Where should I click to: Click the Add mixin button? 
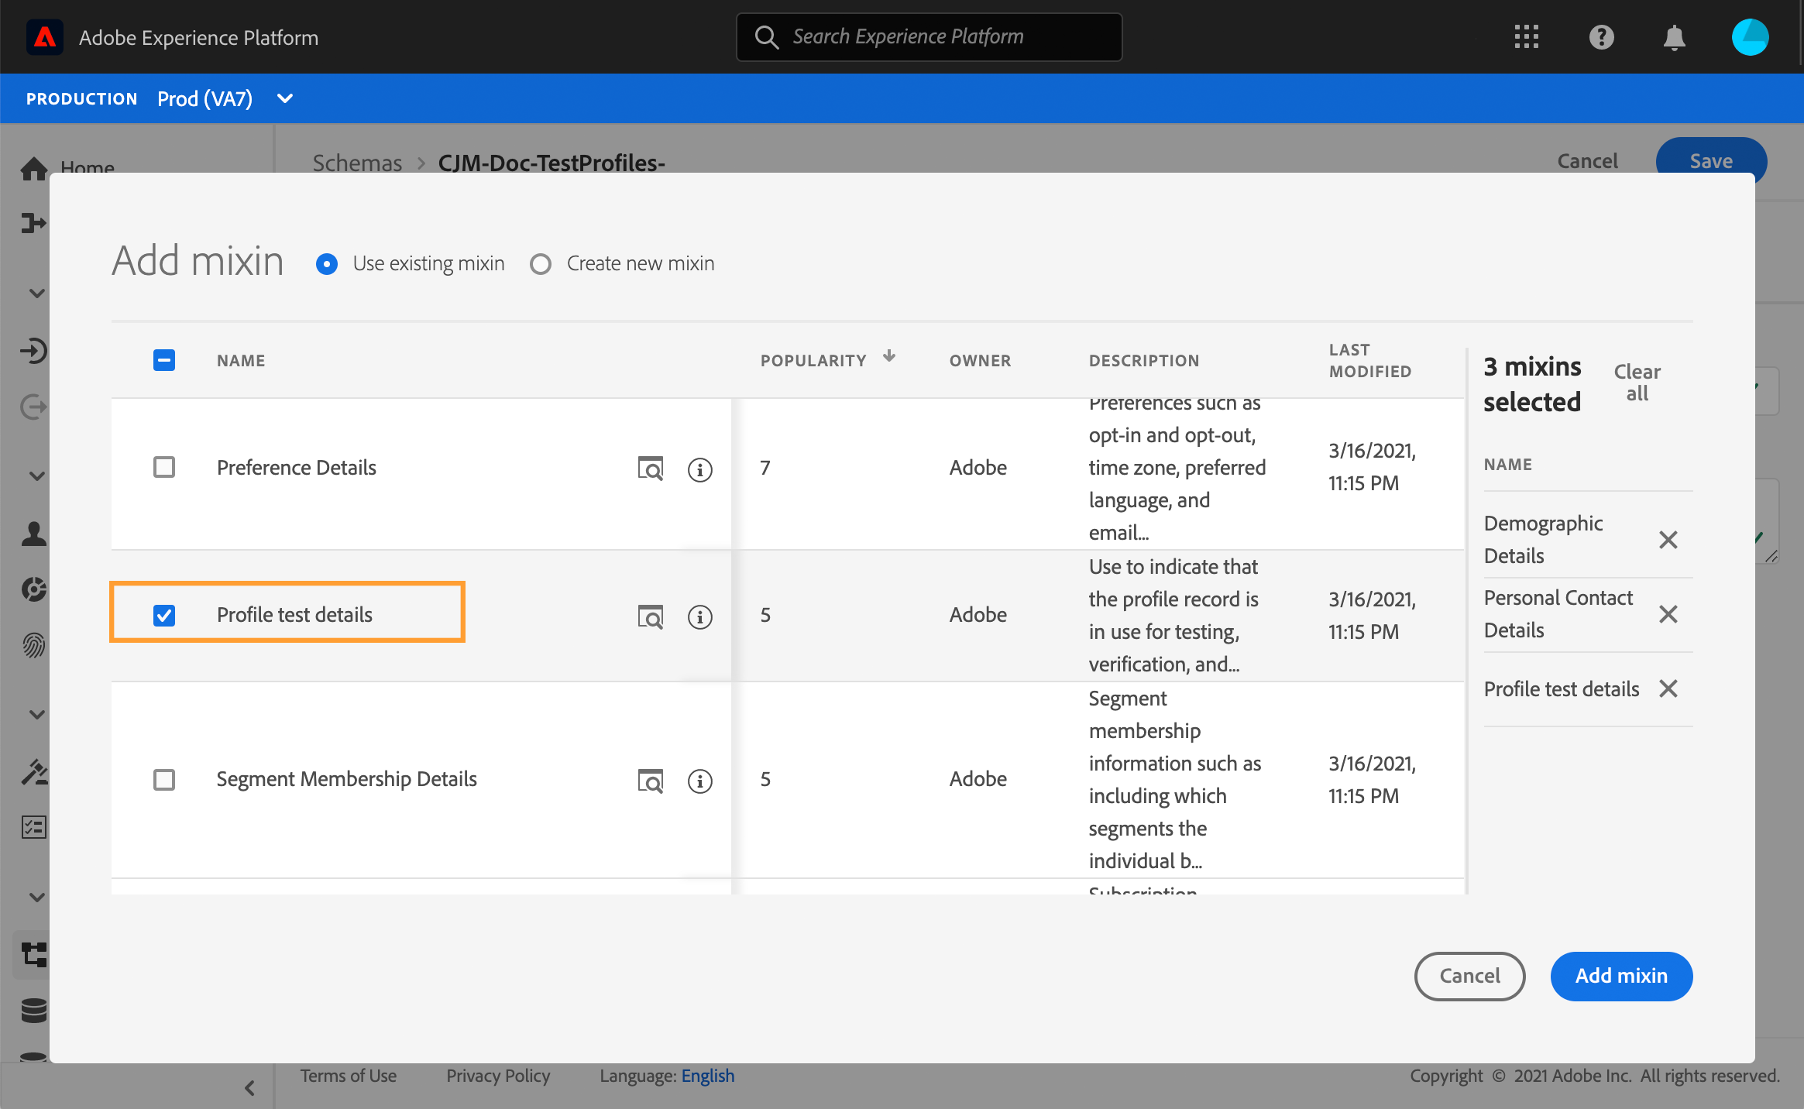pos(1621,976)
